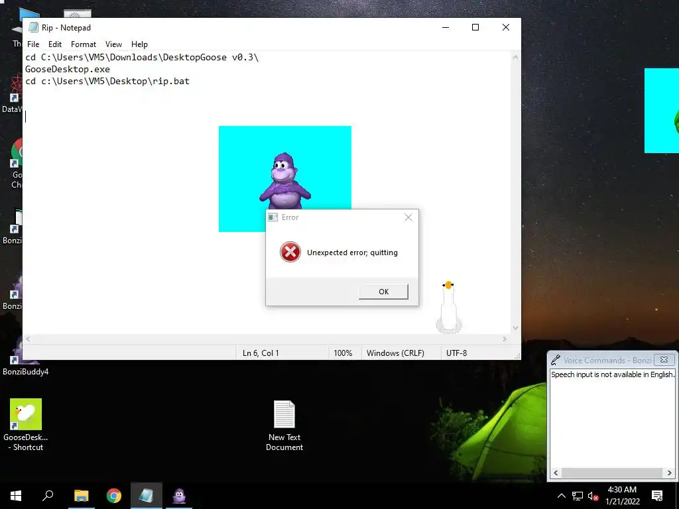Click Voice Commands scrollbar right arrow
Screen dimensions: 679x509
point(670,473)
